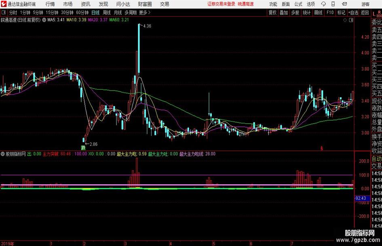Click the 返回 back button
This screenshot has height=246, width=382.
point(365,13)
